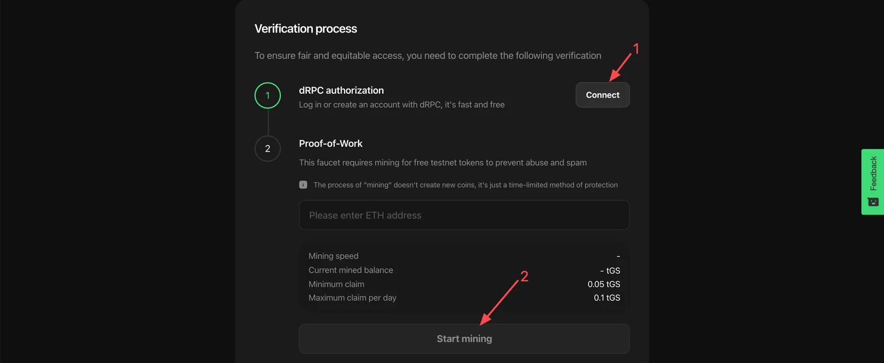Click the 'Maximum claim per day' label

352,298
